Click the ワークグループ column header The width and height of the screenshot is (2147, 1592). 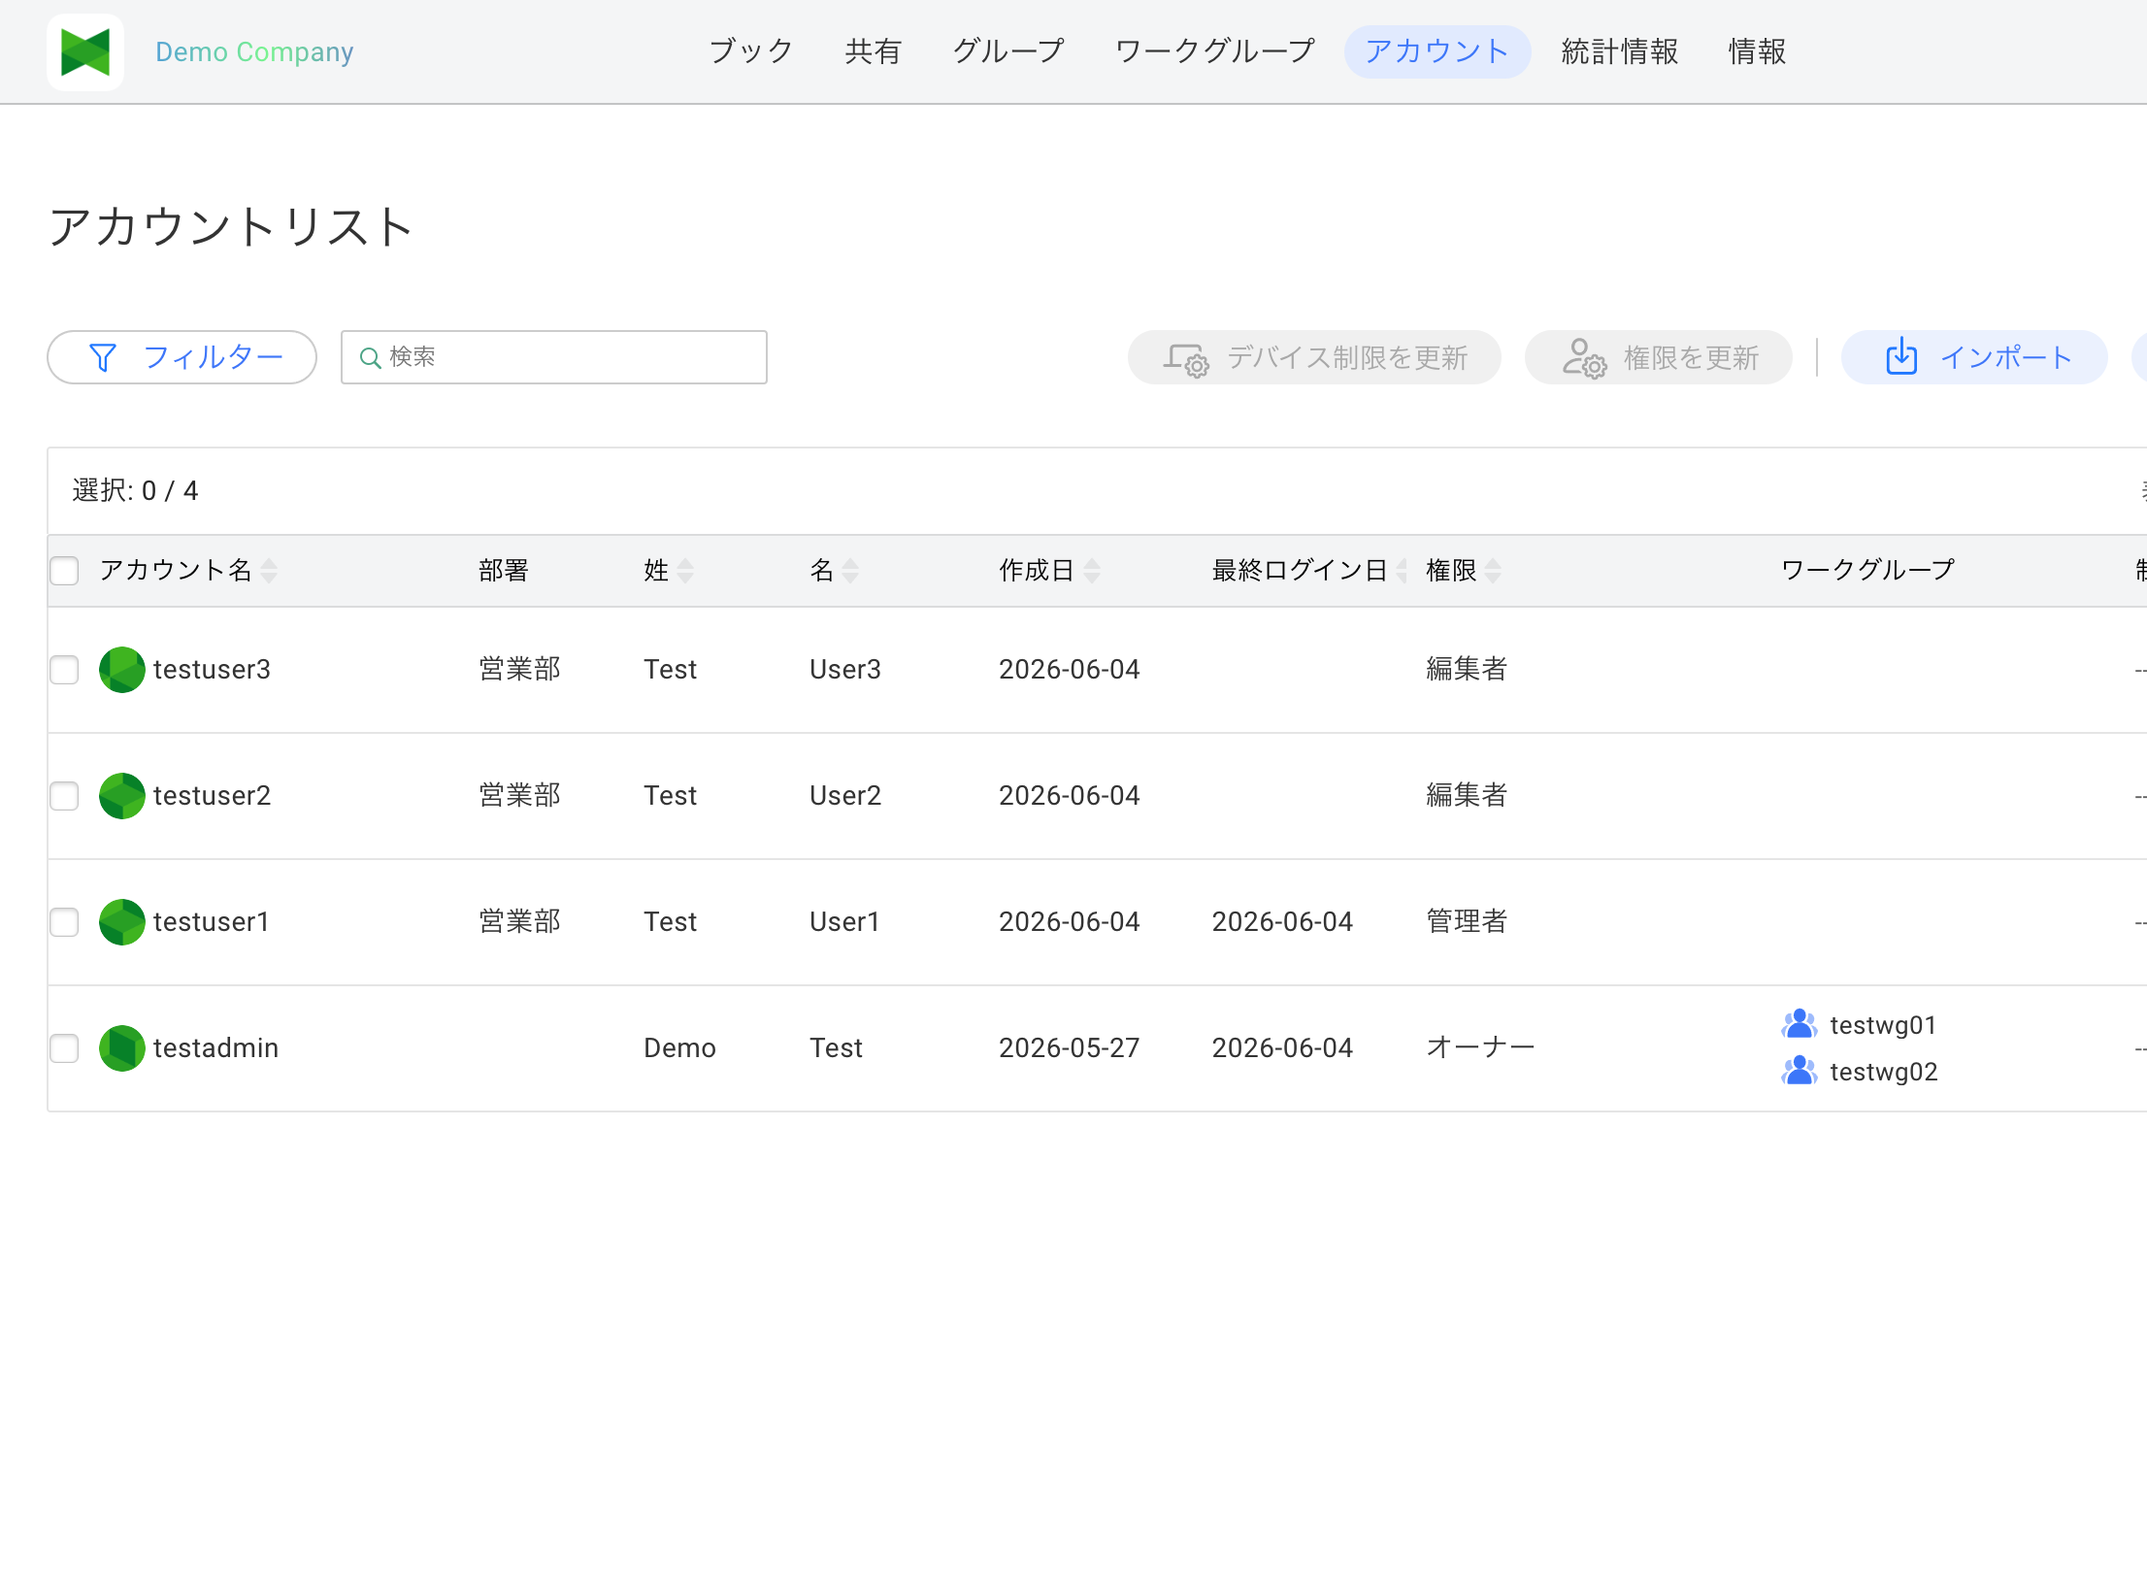pyautogui.click(x=1867, y=570)
